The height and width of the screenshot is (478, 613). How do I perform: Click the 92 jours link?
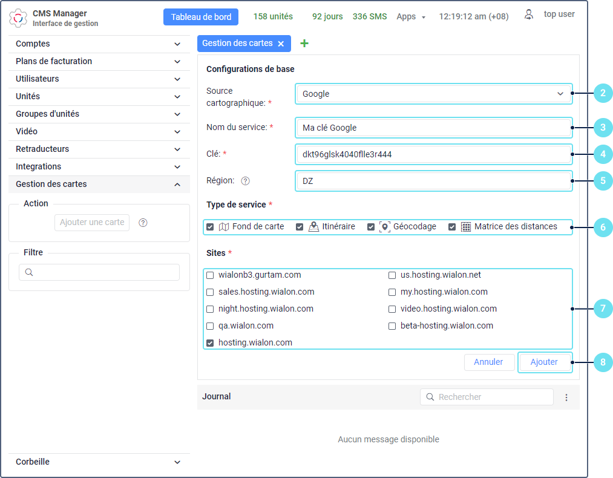(327, 17)
